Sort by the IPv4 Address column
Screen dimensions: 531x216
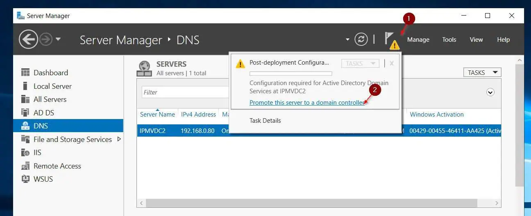point(198,115)
